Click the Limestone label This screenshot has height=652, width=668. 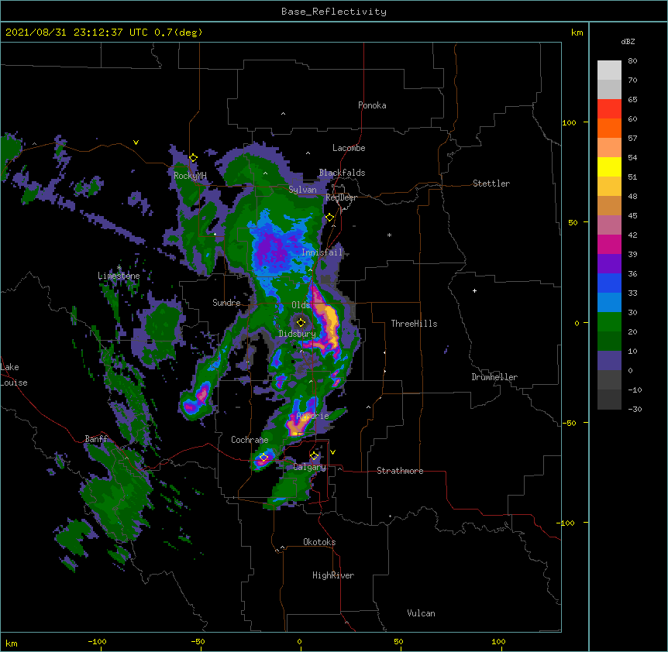(119, 276)
